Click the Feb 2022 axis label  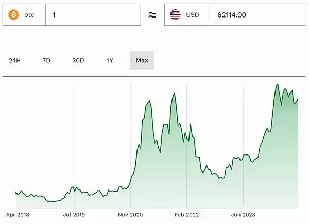pos(186,214)
